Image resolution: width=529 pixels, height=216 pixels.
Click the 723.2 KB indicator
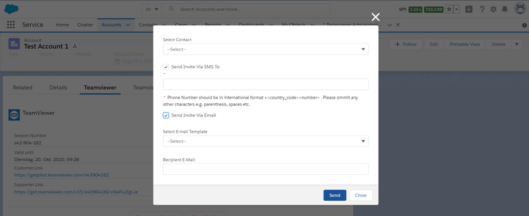[434, 10]
